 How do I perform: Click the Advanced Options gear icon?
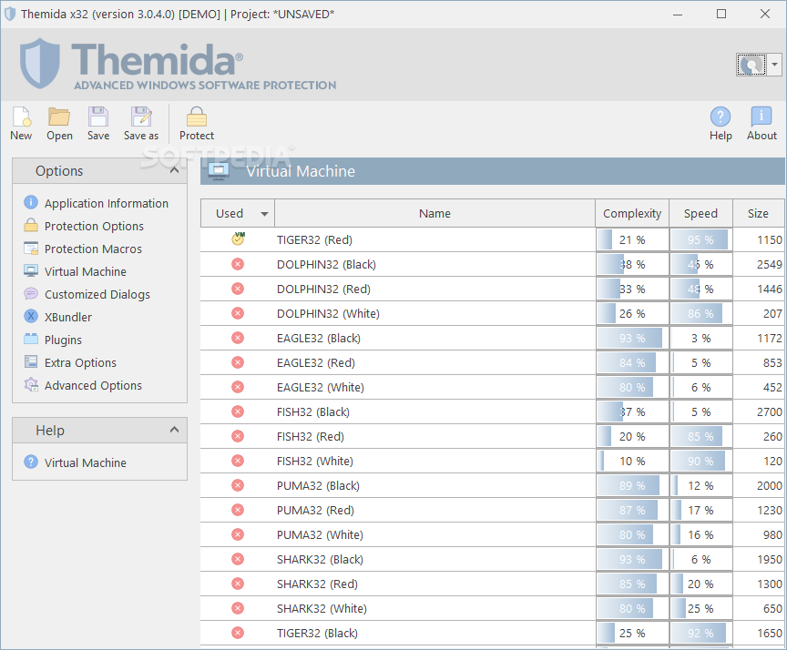point(31,385)
